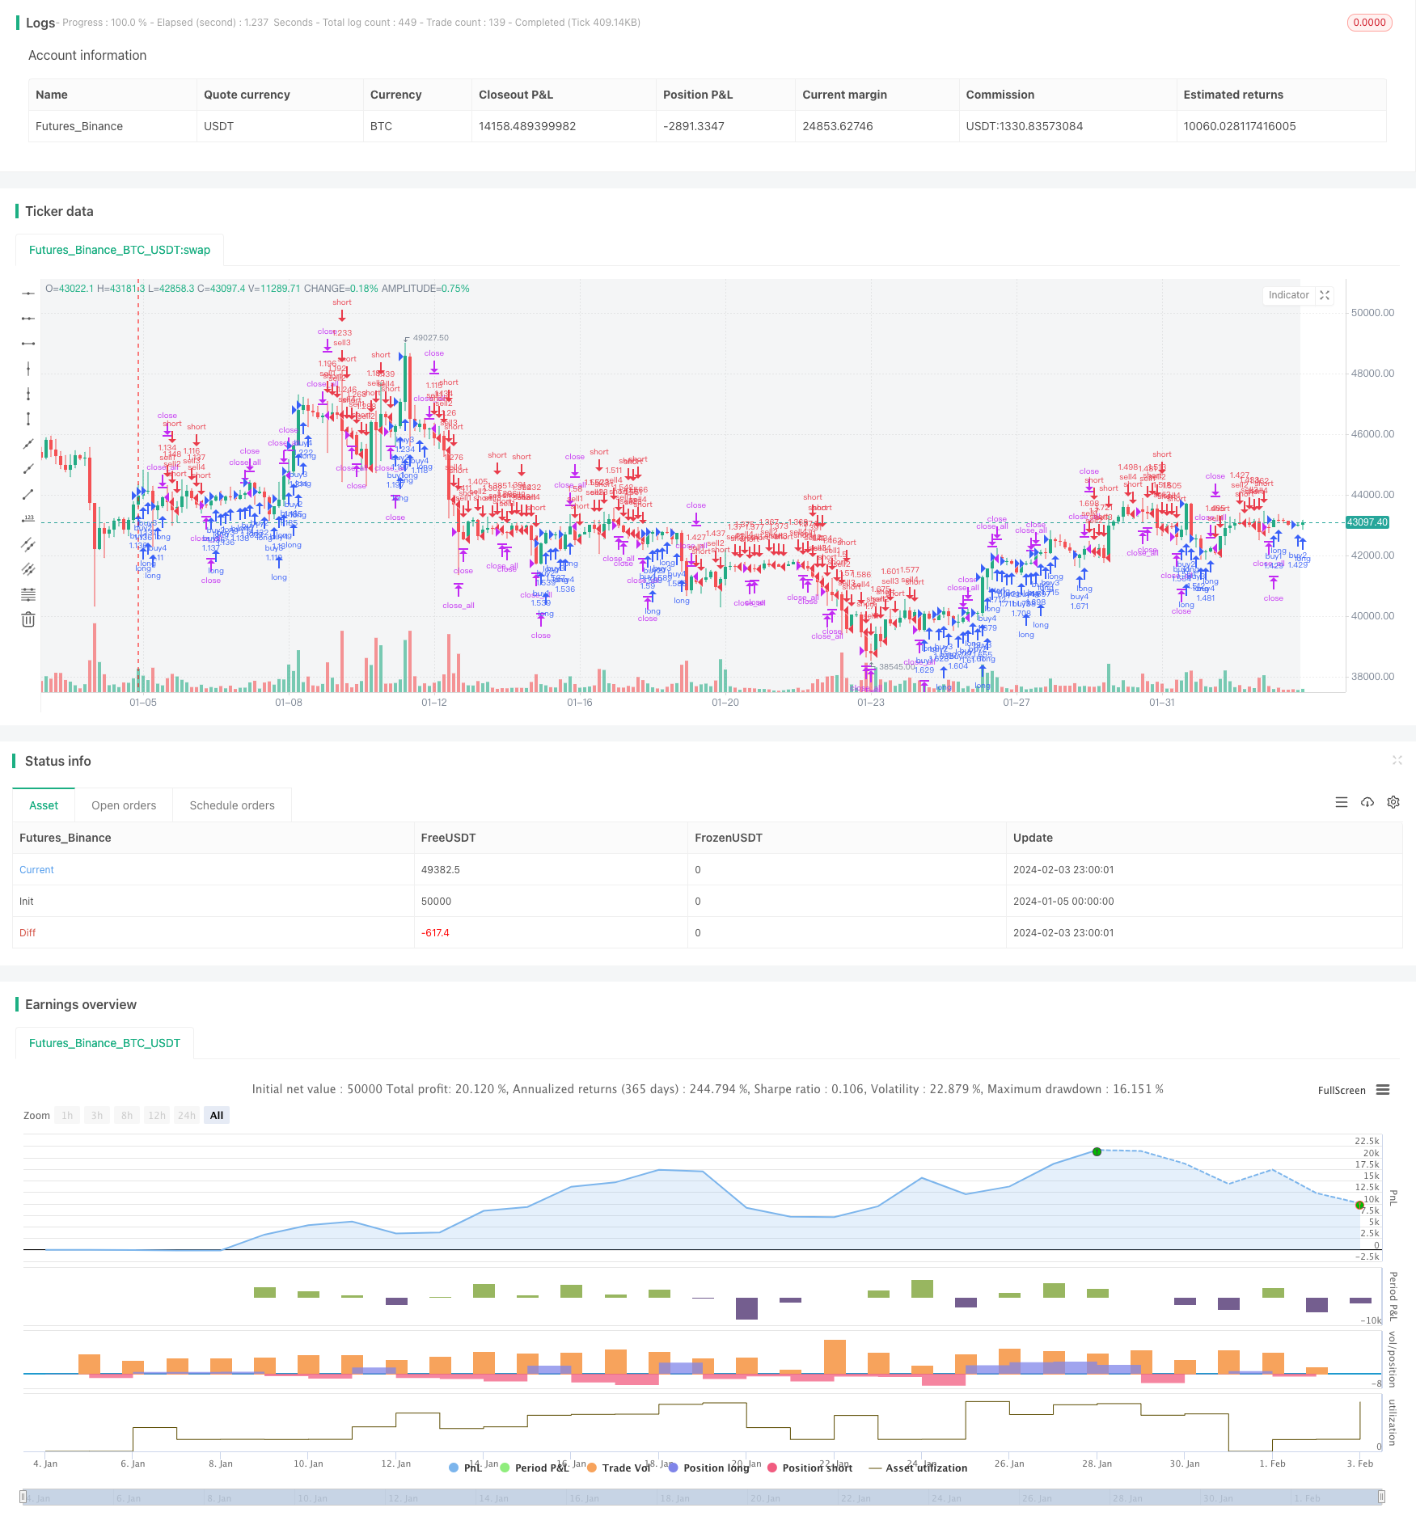Open the Indicator dropdown on chart
The width and height of the screenshot is (1416, 1529).
point(1288,295)
